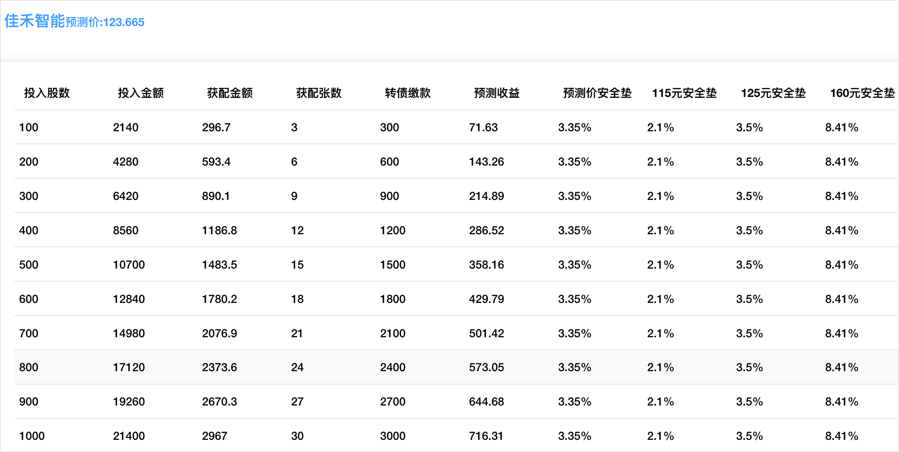Select the highlighted row's 17120 cell

129,367
